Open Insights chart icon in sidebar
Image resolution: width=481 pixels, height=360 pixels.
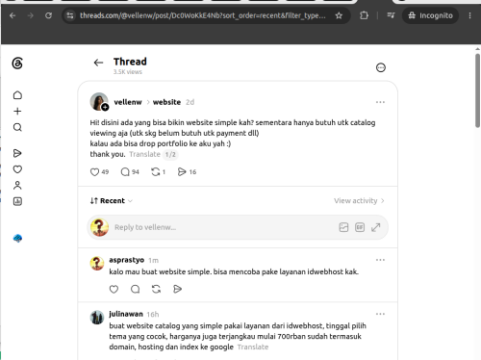(x=17, y=201)
